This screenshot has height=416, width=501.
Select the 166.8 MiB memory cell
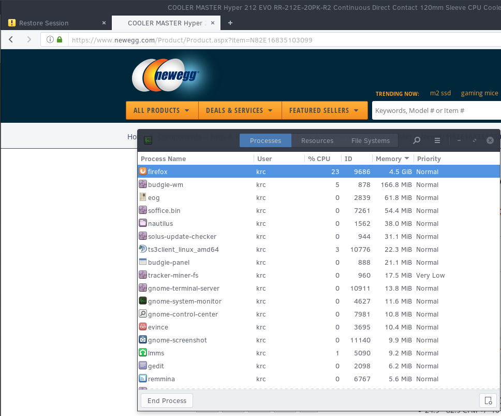click(396, 185)
